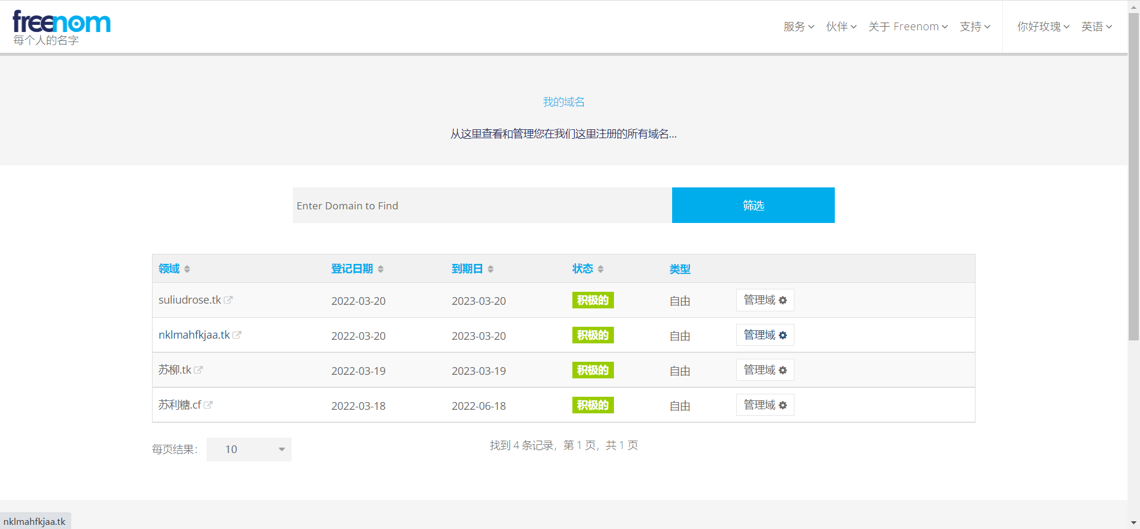This screenshot has height=529, width=1140.
Task: Click 管理域 for 苏利糖.cf
Action: coord(765,405)
